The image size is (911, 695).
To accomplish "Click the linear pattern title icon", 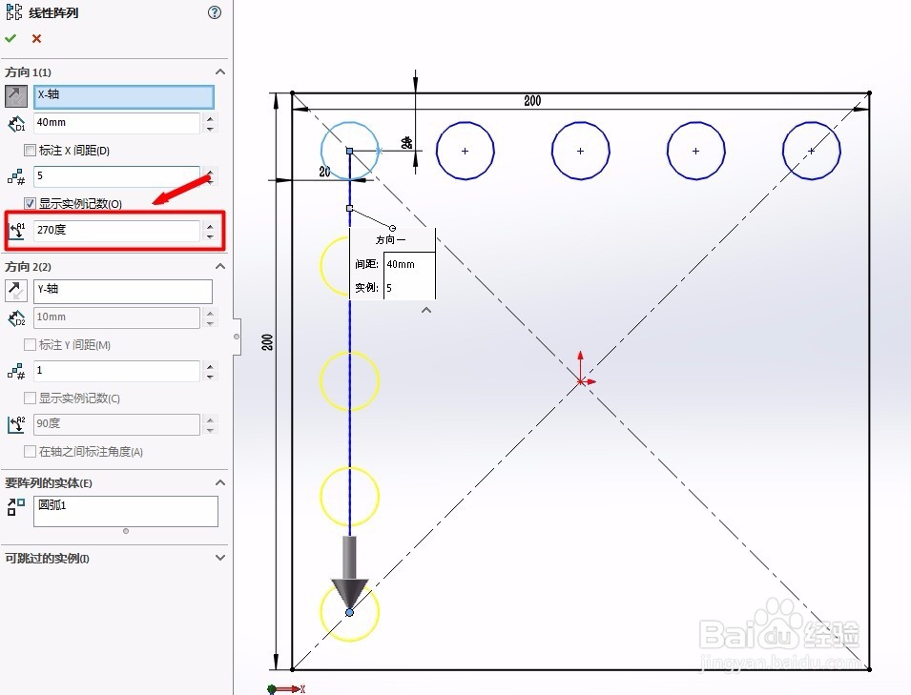I will tap(14, 12).
